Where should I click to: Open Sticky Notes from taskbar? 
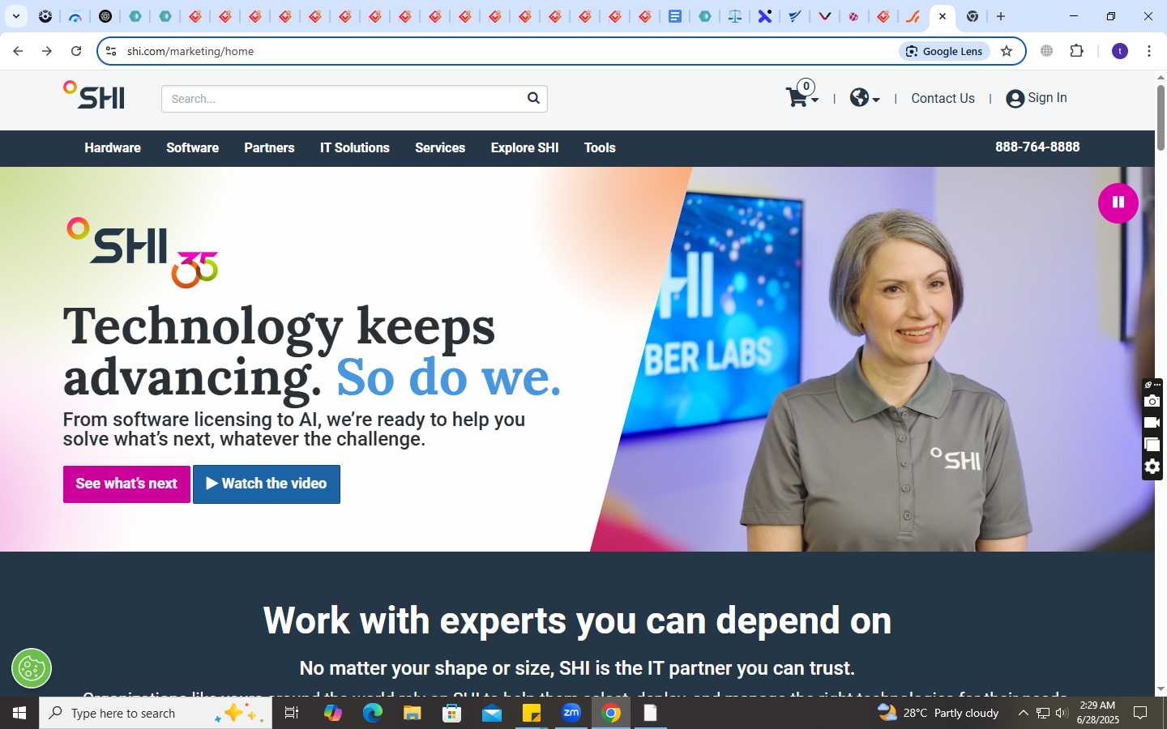click(532, 713)
